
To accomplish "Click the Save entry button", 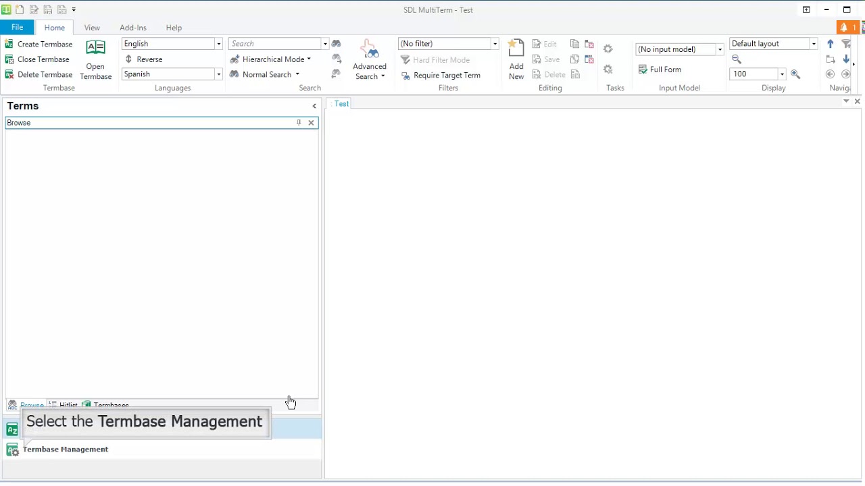I will coord(546,59).
